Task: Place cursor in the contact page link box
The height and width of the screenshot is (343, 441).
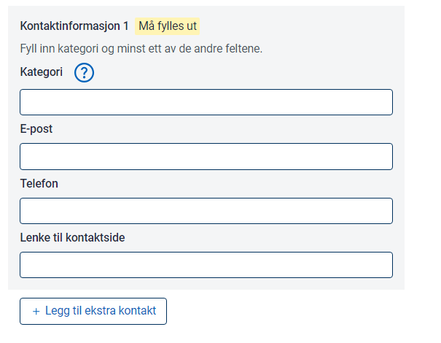Action: 206,264
